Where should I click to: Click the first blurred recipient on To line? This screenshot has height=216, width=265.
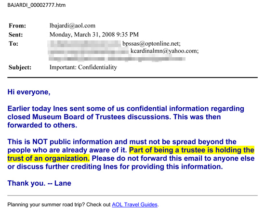84,44
